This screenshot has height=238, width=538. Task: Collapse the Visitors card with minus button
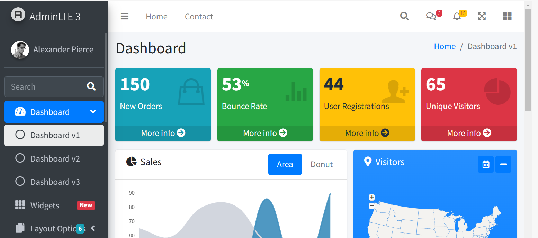pos(503,164)
